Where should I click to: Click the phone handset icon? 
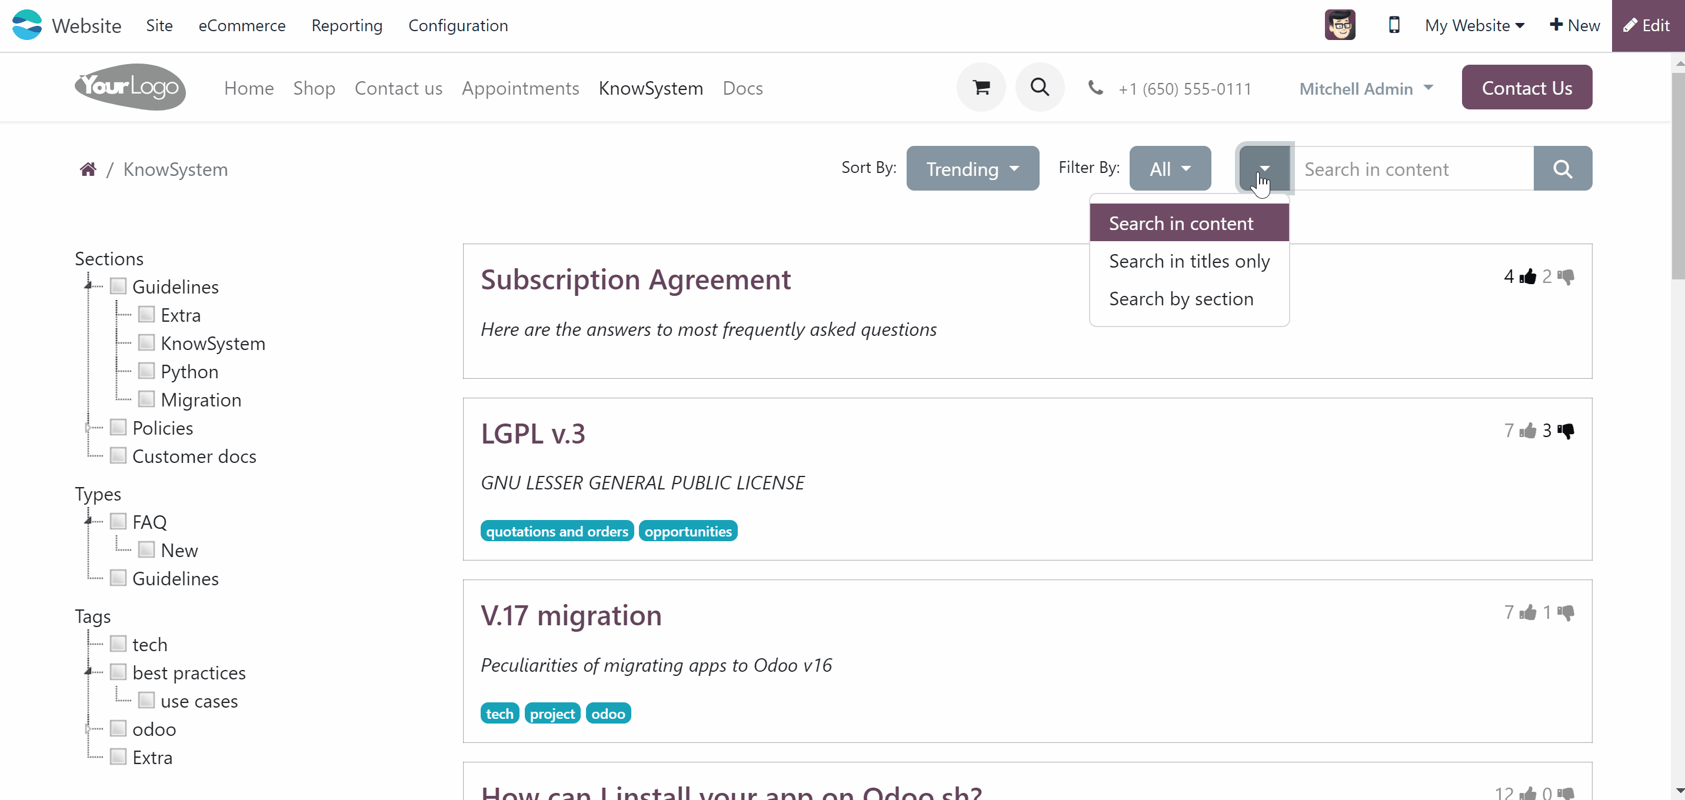point(1095,88)
